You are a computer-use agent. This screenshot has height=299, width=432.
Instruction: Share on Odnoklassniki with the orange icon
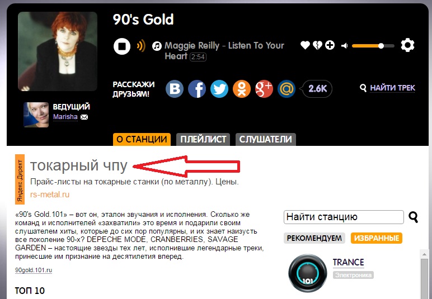242,89
